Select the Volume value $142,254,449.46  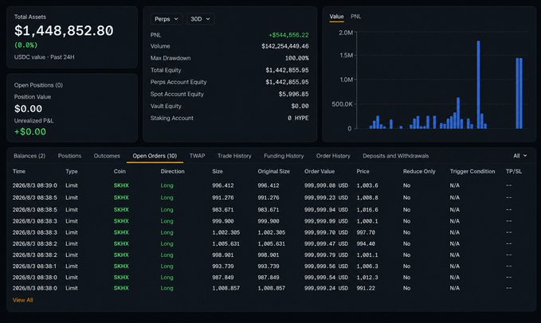pos(285,46)
